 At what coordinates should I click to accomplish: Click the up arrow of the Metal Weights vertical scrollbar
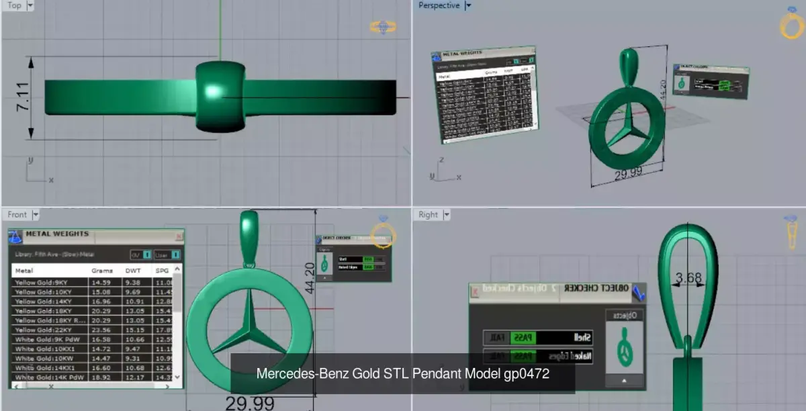click(177, 269)
